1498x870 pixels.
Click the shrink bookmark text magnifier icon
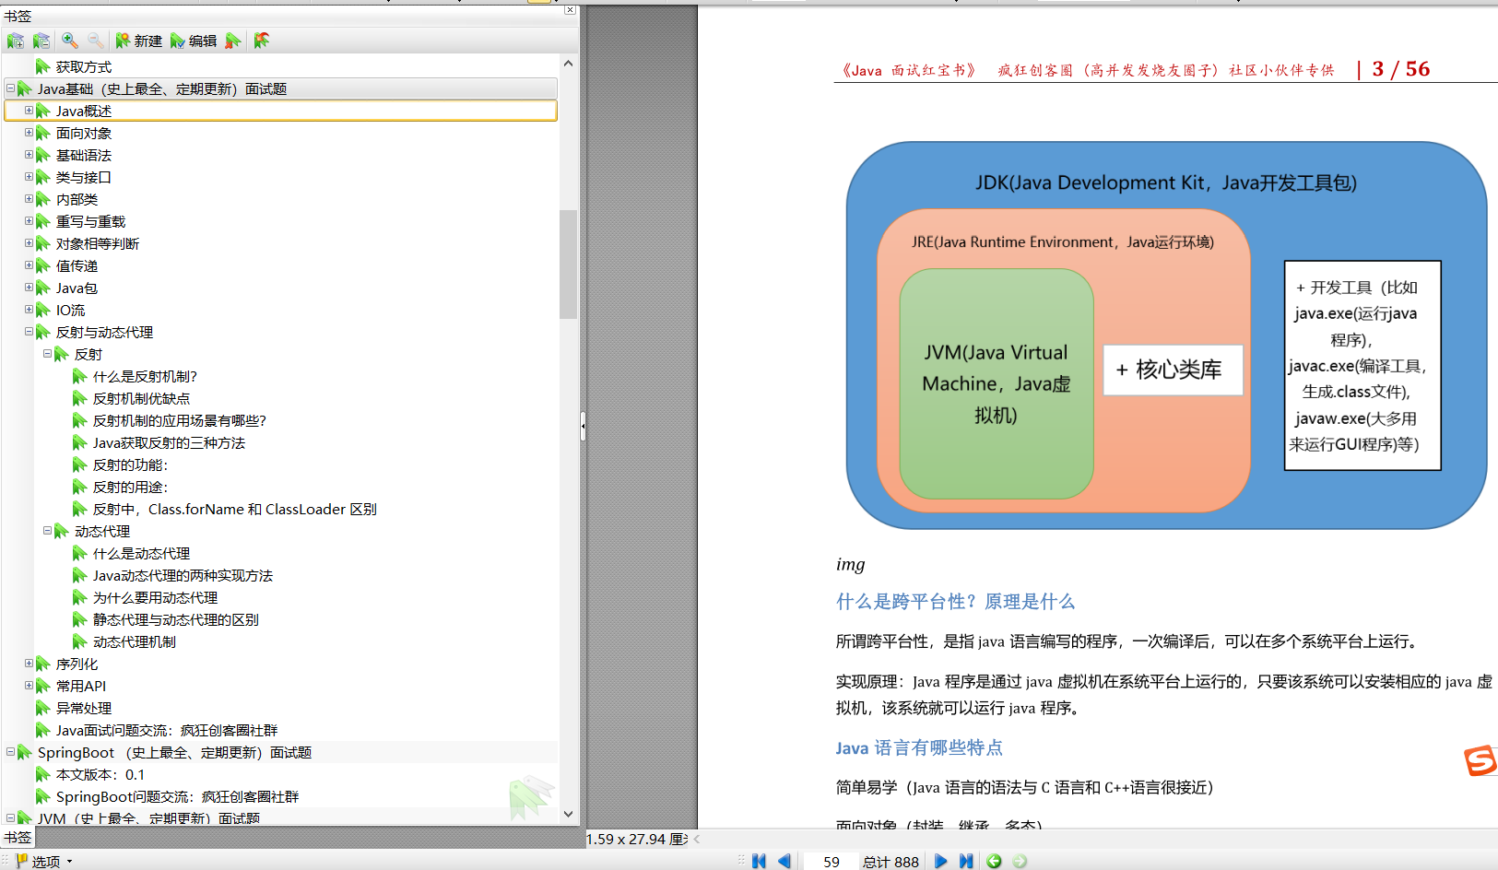[x=96, y=41]
